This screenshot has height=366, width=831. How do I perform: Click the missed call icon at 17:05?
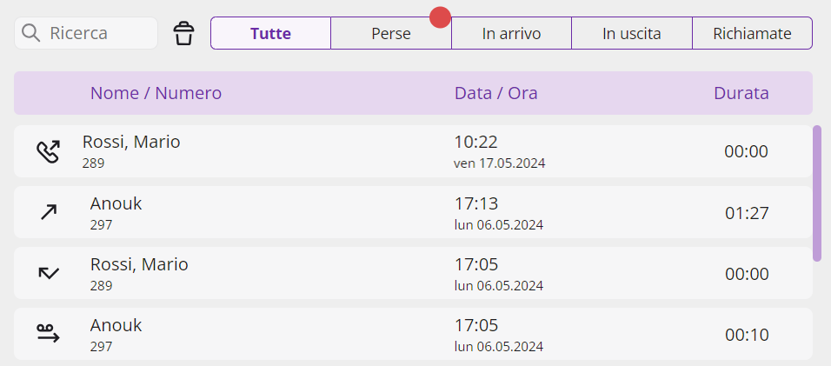click(x=48, y=273)
